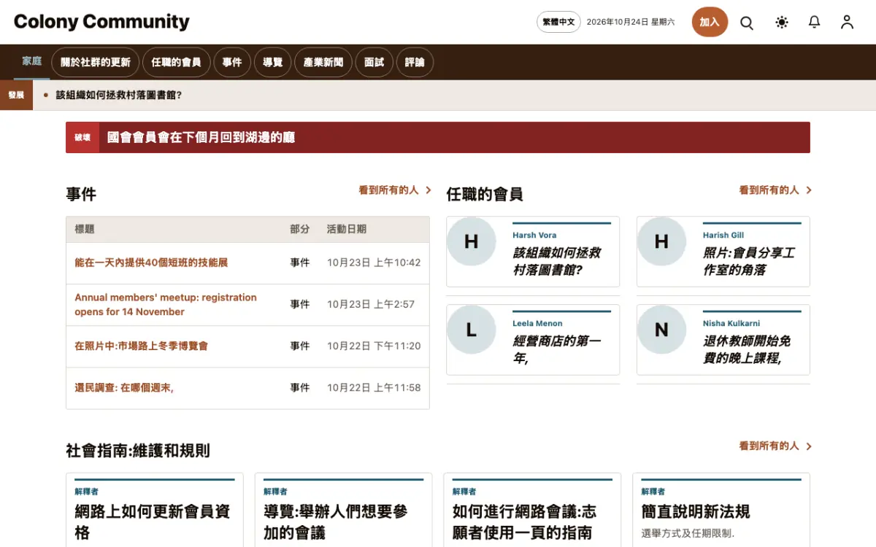Sort table by 活動日期 column header
876x547 pixels.
347,229
